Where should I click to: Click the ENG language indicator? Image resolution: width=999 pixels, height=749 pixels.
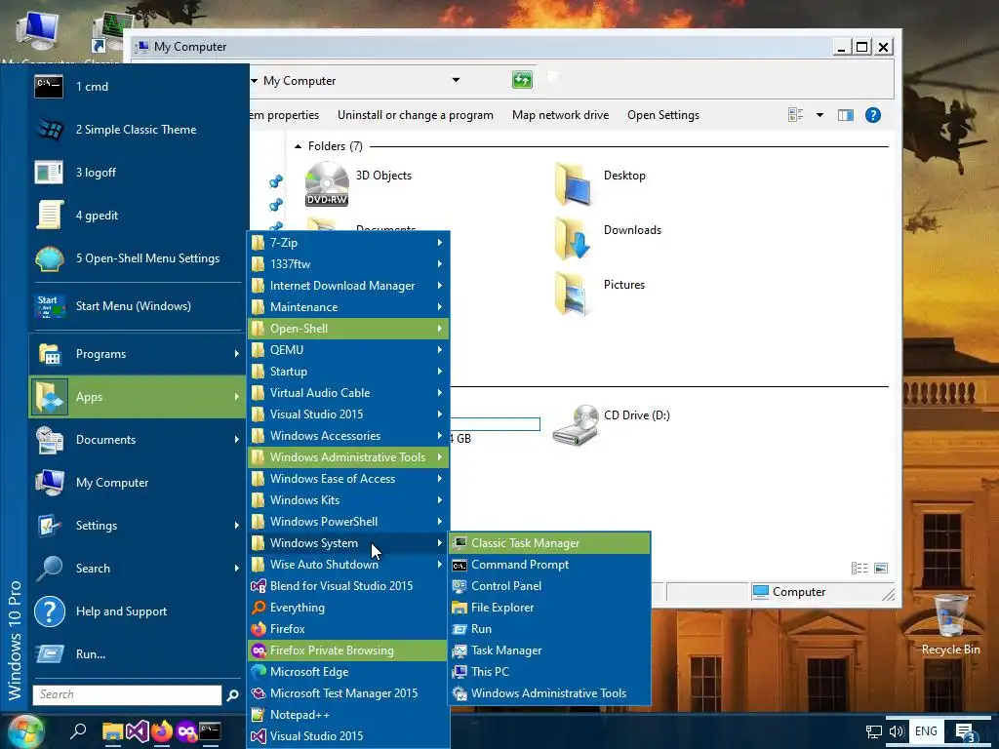pos(926,731)
